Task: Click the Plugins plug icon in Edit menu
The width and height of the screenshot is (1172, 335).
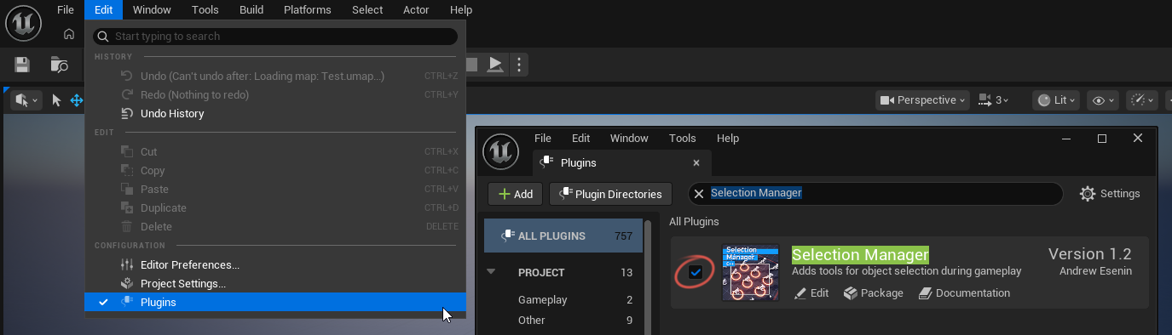Action: coord(127,303)
